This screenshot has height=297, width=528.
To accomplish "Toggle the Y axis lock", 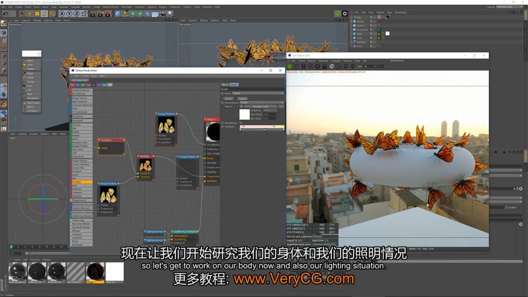I will coord(69,14).
